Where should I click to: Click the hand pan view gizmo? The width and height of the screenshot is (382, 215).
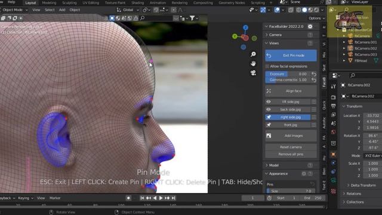pyautogui.click(x=253, y=63)
